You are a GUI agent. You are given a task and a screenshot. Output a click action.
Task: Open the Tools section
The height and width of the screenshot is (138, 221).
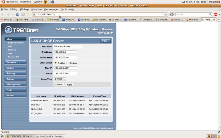[15, 90]
